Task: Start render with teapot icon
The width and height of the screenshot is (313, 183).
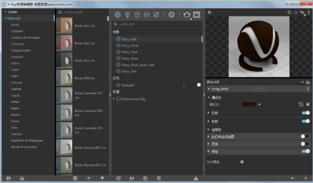Action: (187, 15)
